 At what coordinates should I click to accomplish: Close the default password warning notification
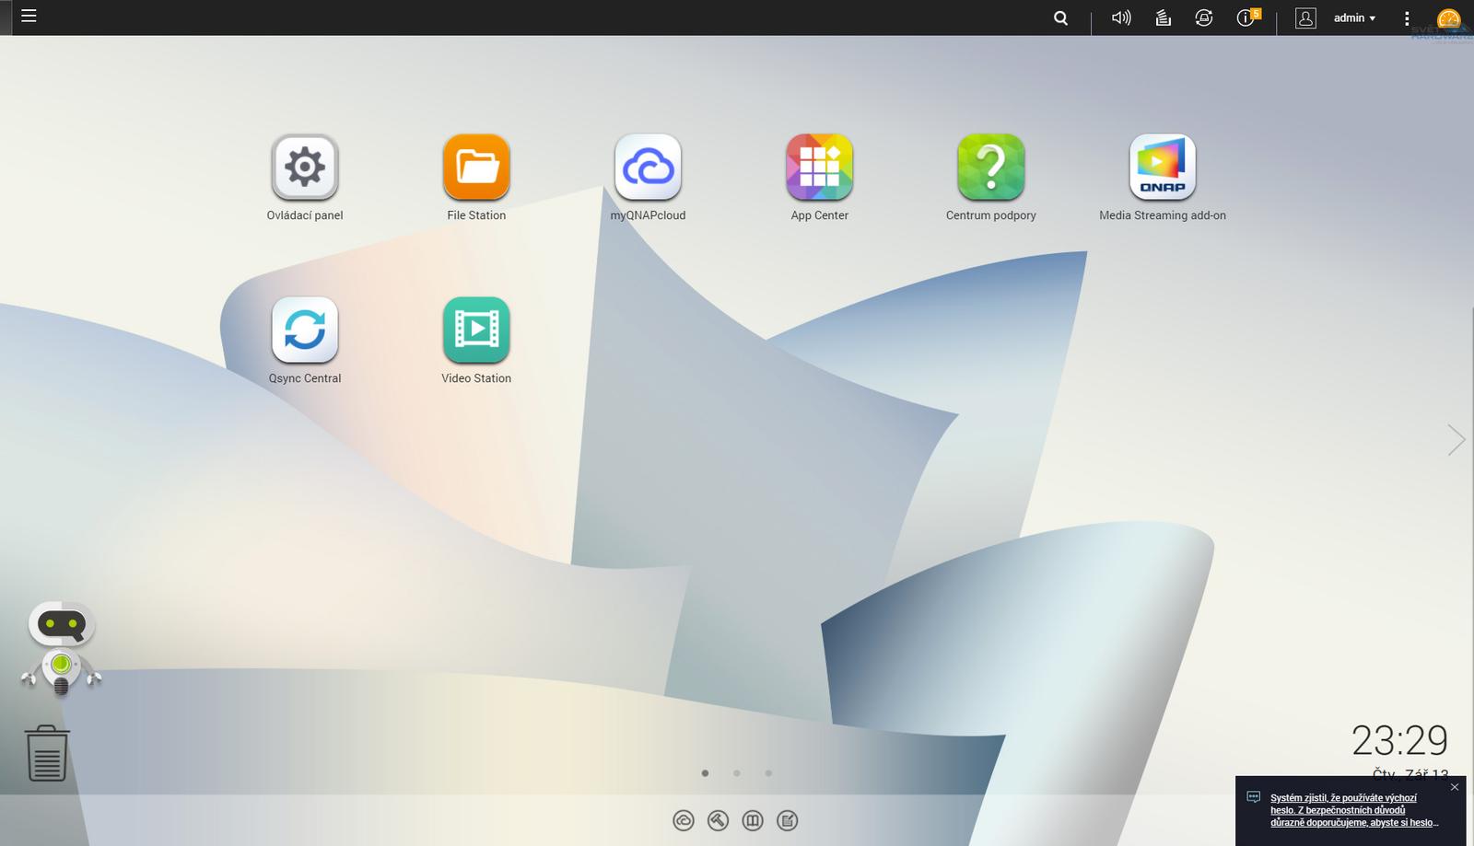1455,787
